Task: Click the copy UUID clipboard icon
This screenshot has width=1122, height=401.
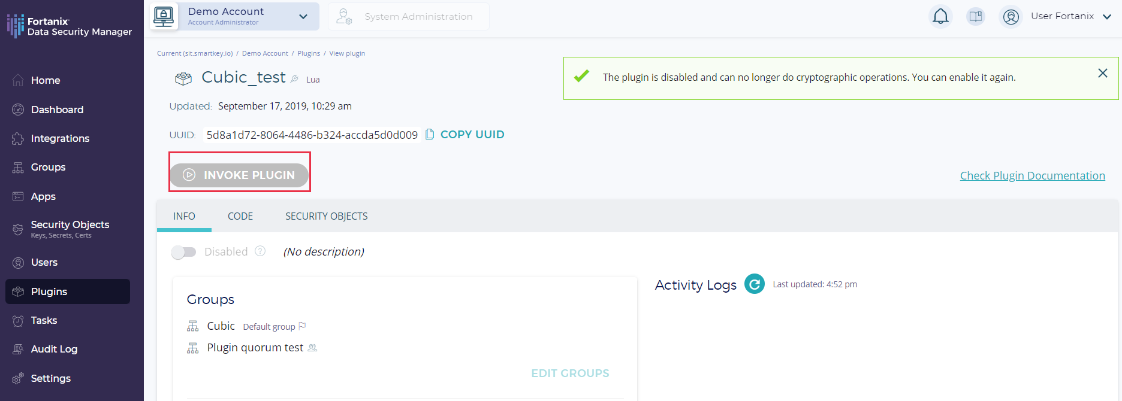Action: coord(430,134)
